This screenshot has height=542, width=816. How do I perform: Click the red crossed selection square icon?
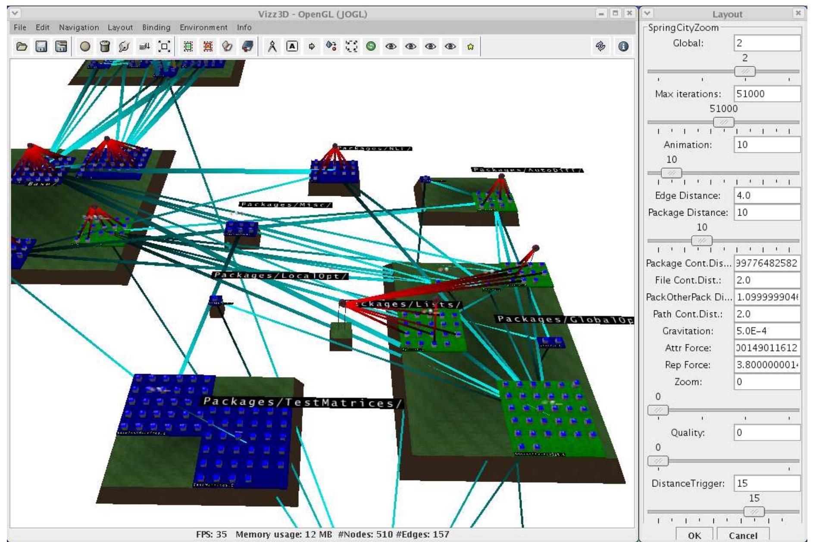[208, 46]
